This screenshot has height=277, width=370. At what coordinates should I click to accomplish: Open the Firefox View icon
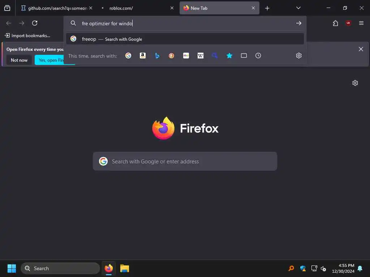tap(7, 8)
